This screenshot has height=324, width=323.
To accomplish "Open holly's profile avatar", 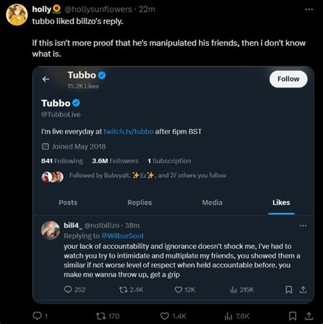I will coord(17,14).
